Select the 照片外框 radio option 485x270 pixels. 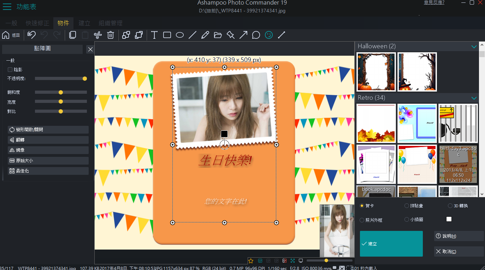tap(362, 220)
